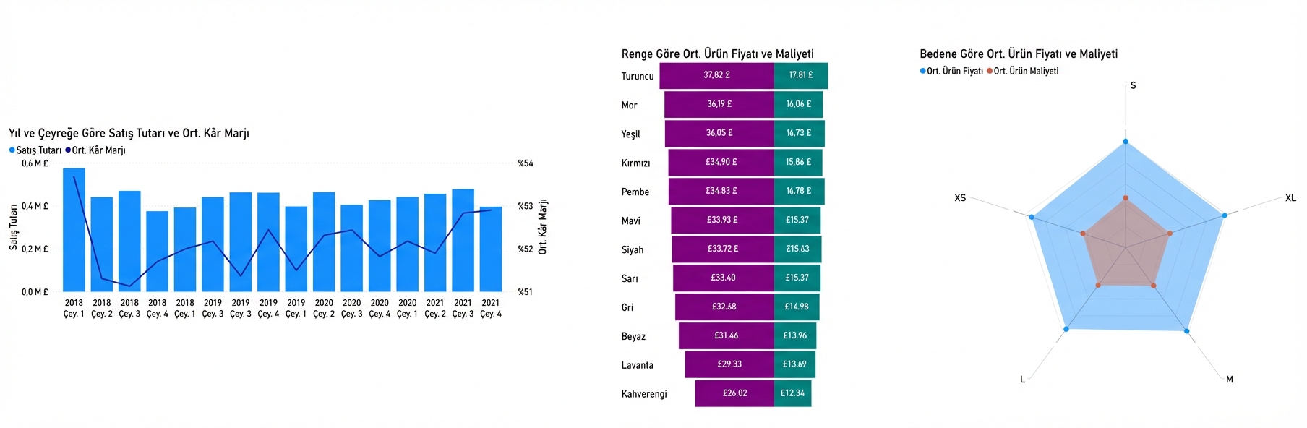
Task: Click the Satış Tutarı legend marker
Action: click(x=12, y=150)
